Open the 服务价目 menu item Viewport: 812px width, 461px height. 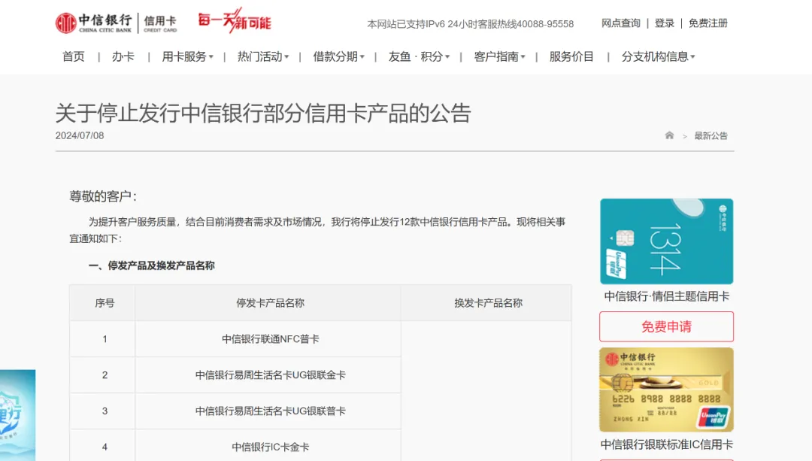click(x=571, y=56)
